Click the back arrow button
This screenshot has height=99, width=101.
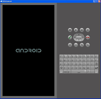tap(82, 45)
